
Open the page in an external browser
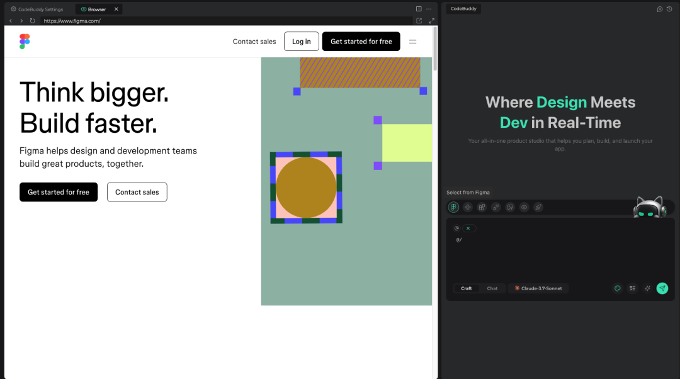[x=419, y=21]
